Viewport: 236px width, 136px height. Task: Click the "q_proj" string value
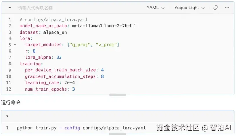point(79,45)
